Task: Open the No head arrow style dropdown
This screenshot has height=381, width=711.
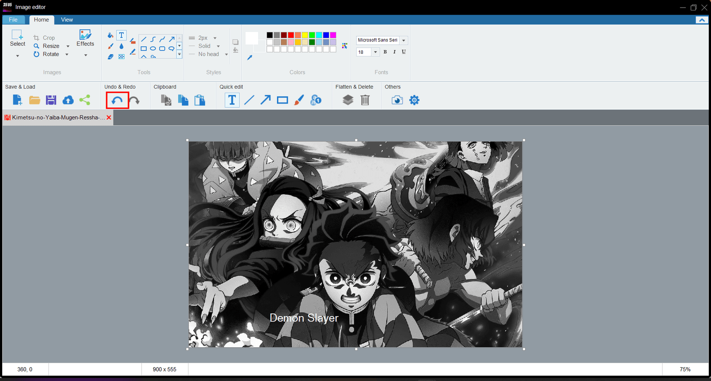Action: tap(226, 55)
